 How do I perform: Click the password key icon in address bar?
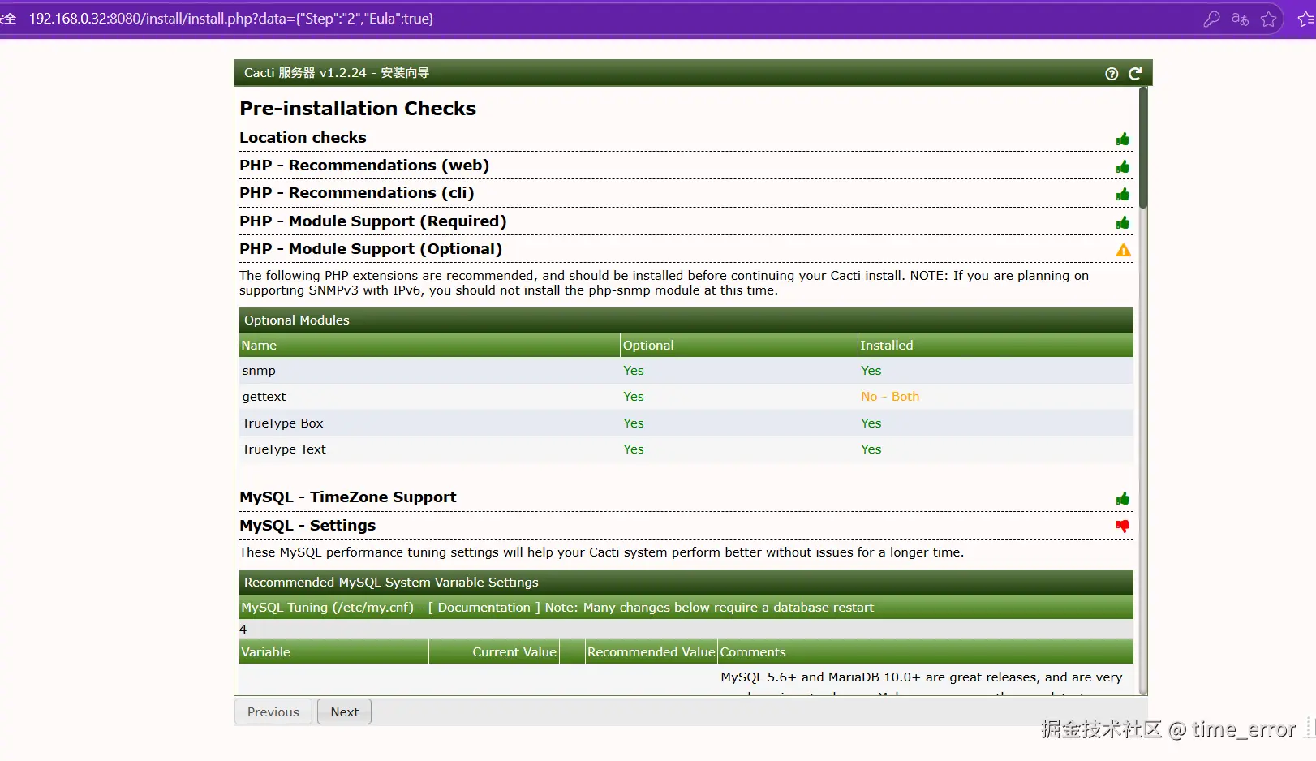(1211, 19)
